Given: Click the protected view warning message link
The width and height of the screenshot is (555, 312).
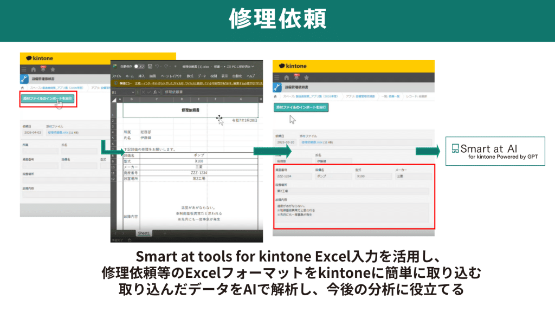Looking at the screenshot, I should [198, 83].
